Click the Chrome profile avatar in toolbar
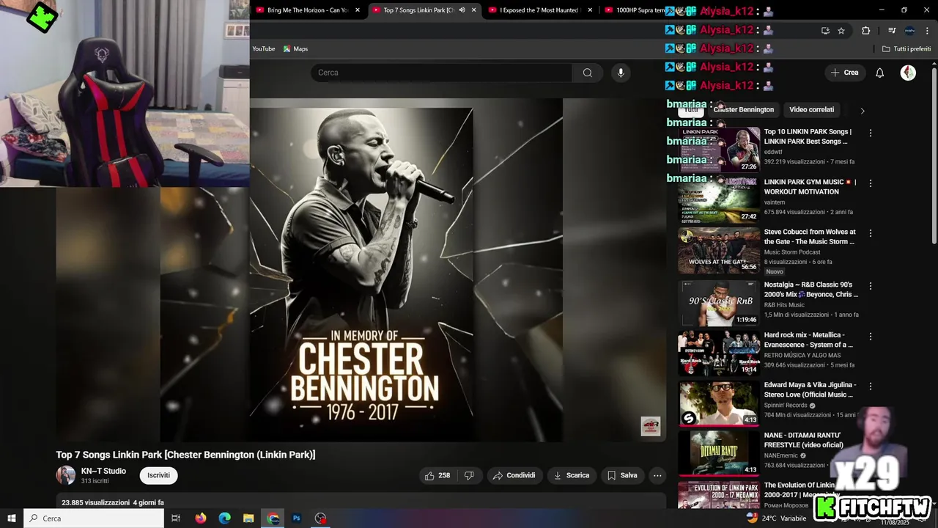The height and width of the screenshot is (528, 938). (x=909, y=31)
